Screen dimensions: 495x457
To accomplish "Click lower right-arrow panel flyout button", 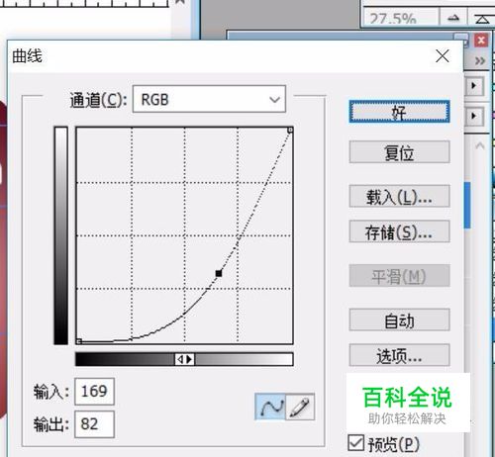I will pyautogui.click(x=474, y=116).
